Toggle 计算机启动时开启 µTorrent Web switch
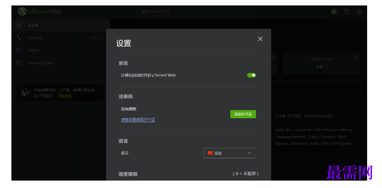 coord(252,75)
